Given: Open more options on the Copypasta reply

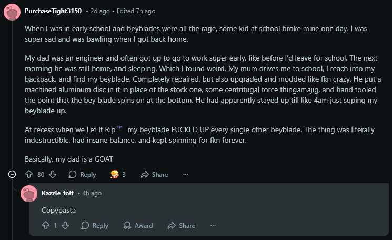Looking at the screenshot, I should (213, 225).
